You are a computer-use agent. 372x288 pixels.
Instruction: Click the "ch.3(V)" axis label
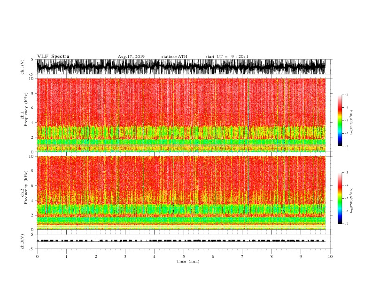coord(23,241)
